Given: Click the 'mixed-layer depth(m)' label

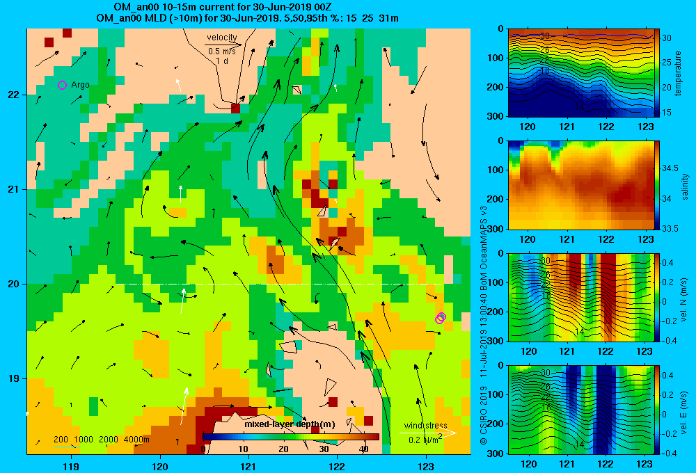Looking at the screenshot, I should point(290,424).
